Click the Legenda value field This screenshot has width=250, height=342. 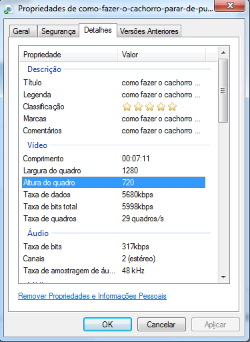[161, 95]
